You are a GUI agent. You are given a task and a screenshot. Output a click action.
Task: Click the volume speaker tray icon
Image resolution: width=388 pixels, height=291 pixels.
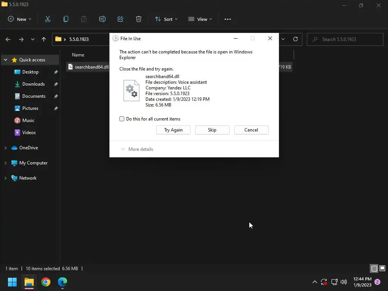(x=344, y=282)
